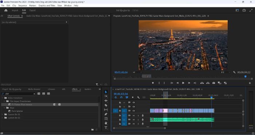Open playback resolution 1/2 dropdown
The image size is (255, 135).
click(x=225, y=72)
